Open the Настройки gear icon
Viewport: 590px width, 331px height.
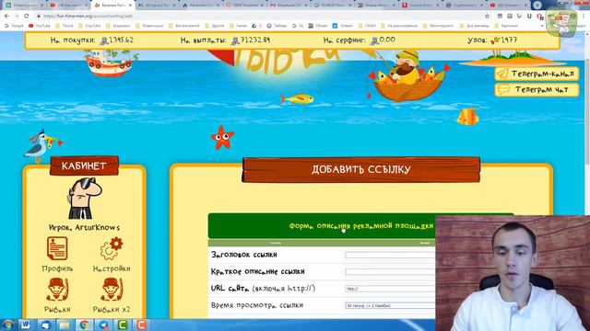click(x=112, y=248)
